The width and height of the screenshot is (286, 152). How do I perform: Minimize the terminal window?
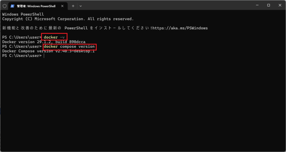[257, 6]
